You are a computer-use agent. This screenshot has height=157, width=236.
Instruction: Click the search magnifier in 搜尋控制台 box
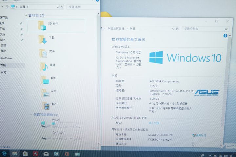[x=226, y=29]
